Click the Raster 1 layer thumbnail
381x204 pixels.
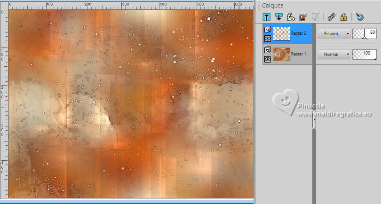click(281, 54)
